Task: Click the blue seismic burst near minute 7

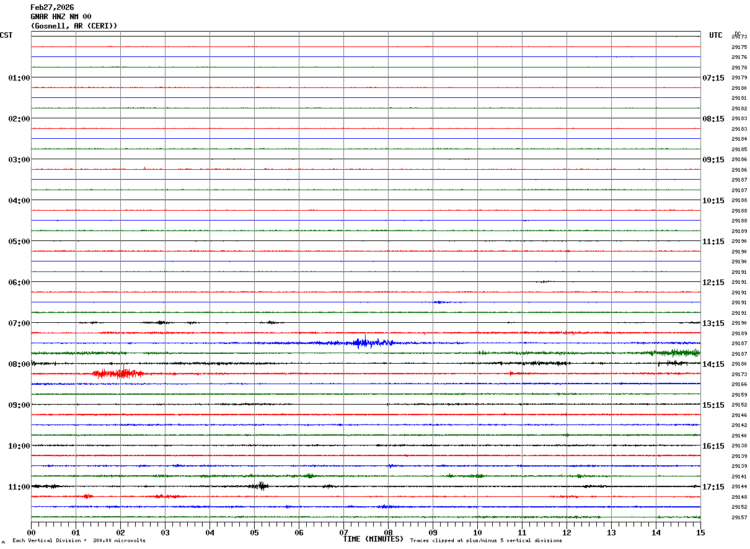Action: click(364, 343)
